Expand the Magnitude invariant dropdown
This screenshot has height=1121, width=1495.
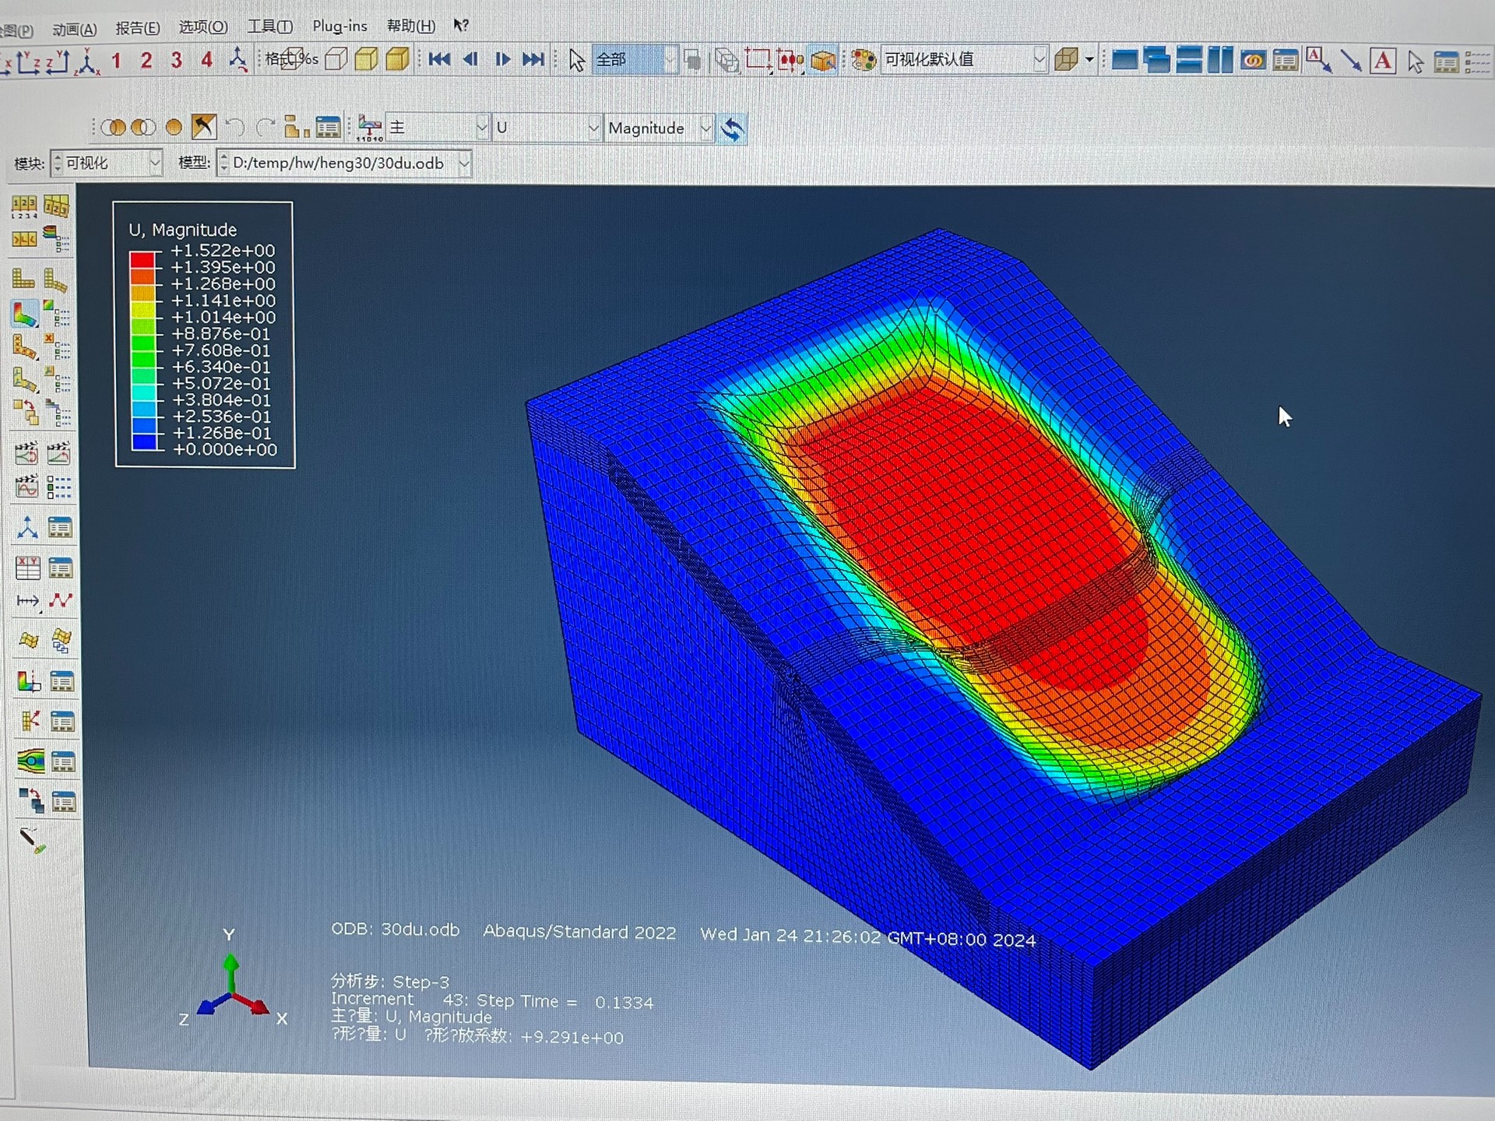pyautogui.click(x=705, y=128)
